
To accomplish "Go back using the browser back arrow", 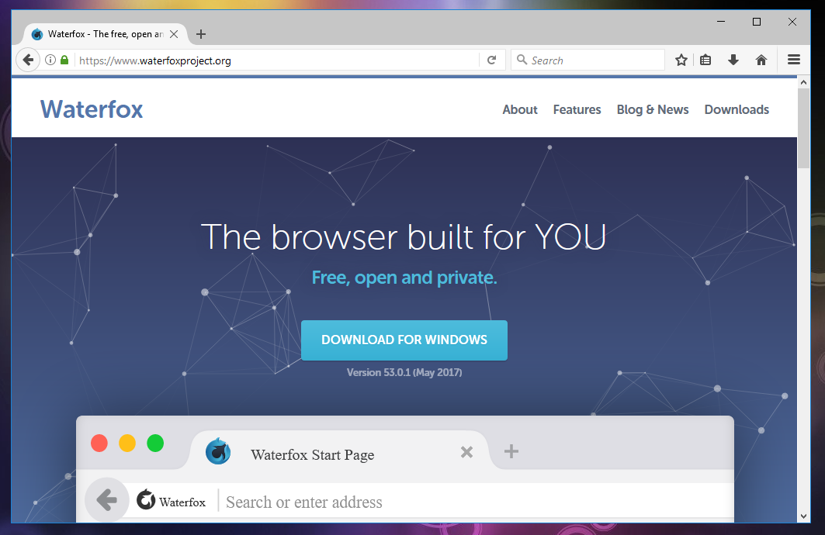I will coord(28,60).
